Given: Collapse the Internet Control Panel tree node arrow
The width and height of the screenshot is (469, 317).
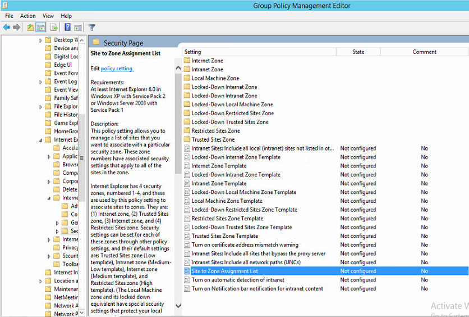Looking at the screenshot, I should [49, 198].
